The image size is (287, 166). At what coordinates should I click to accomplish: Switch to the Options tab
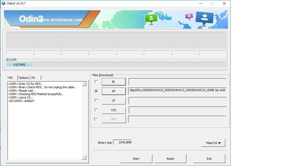pos(24,78)
